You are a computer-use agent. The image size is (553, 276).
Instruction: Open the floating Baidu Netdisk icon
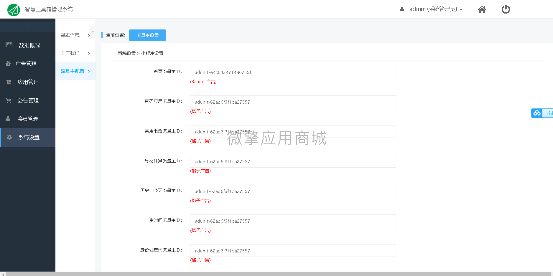pyautogui.click(x=537, y=113)
